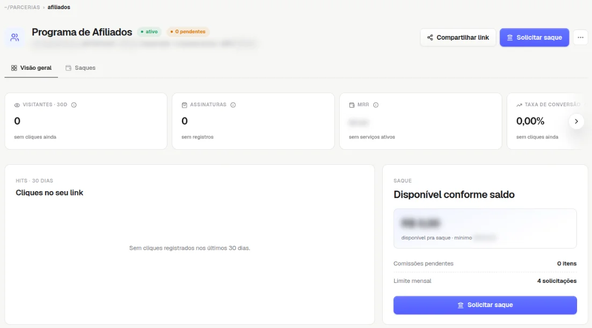Show next metric cards with chevron arrow

tap(576, 121)
